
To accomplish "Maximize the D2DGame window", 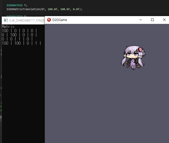I will point(152,20).
